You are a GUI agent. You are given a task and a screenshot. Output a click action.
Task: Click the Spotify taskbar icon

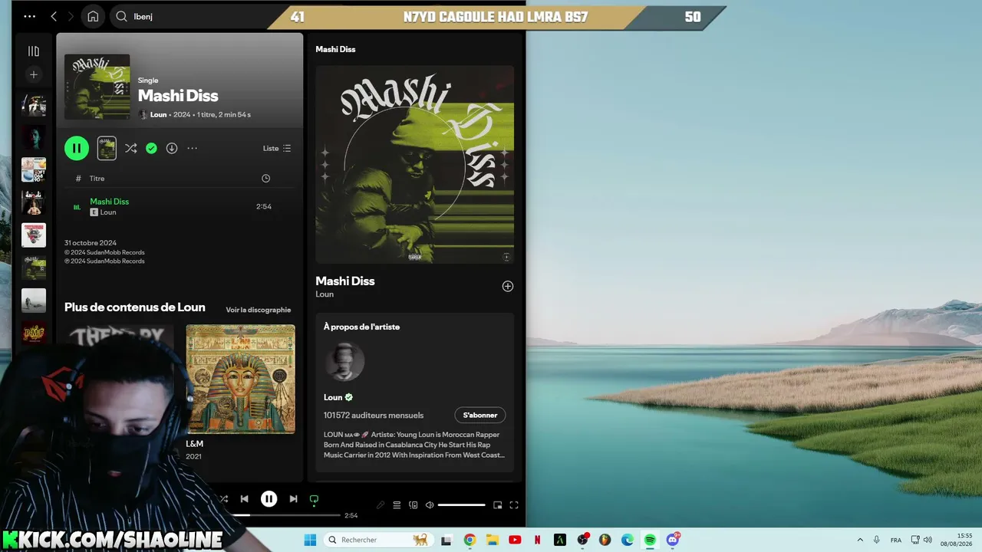point(650,540)
